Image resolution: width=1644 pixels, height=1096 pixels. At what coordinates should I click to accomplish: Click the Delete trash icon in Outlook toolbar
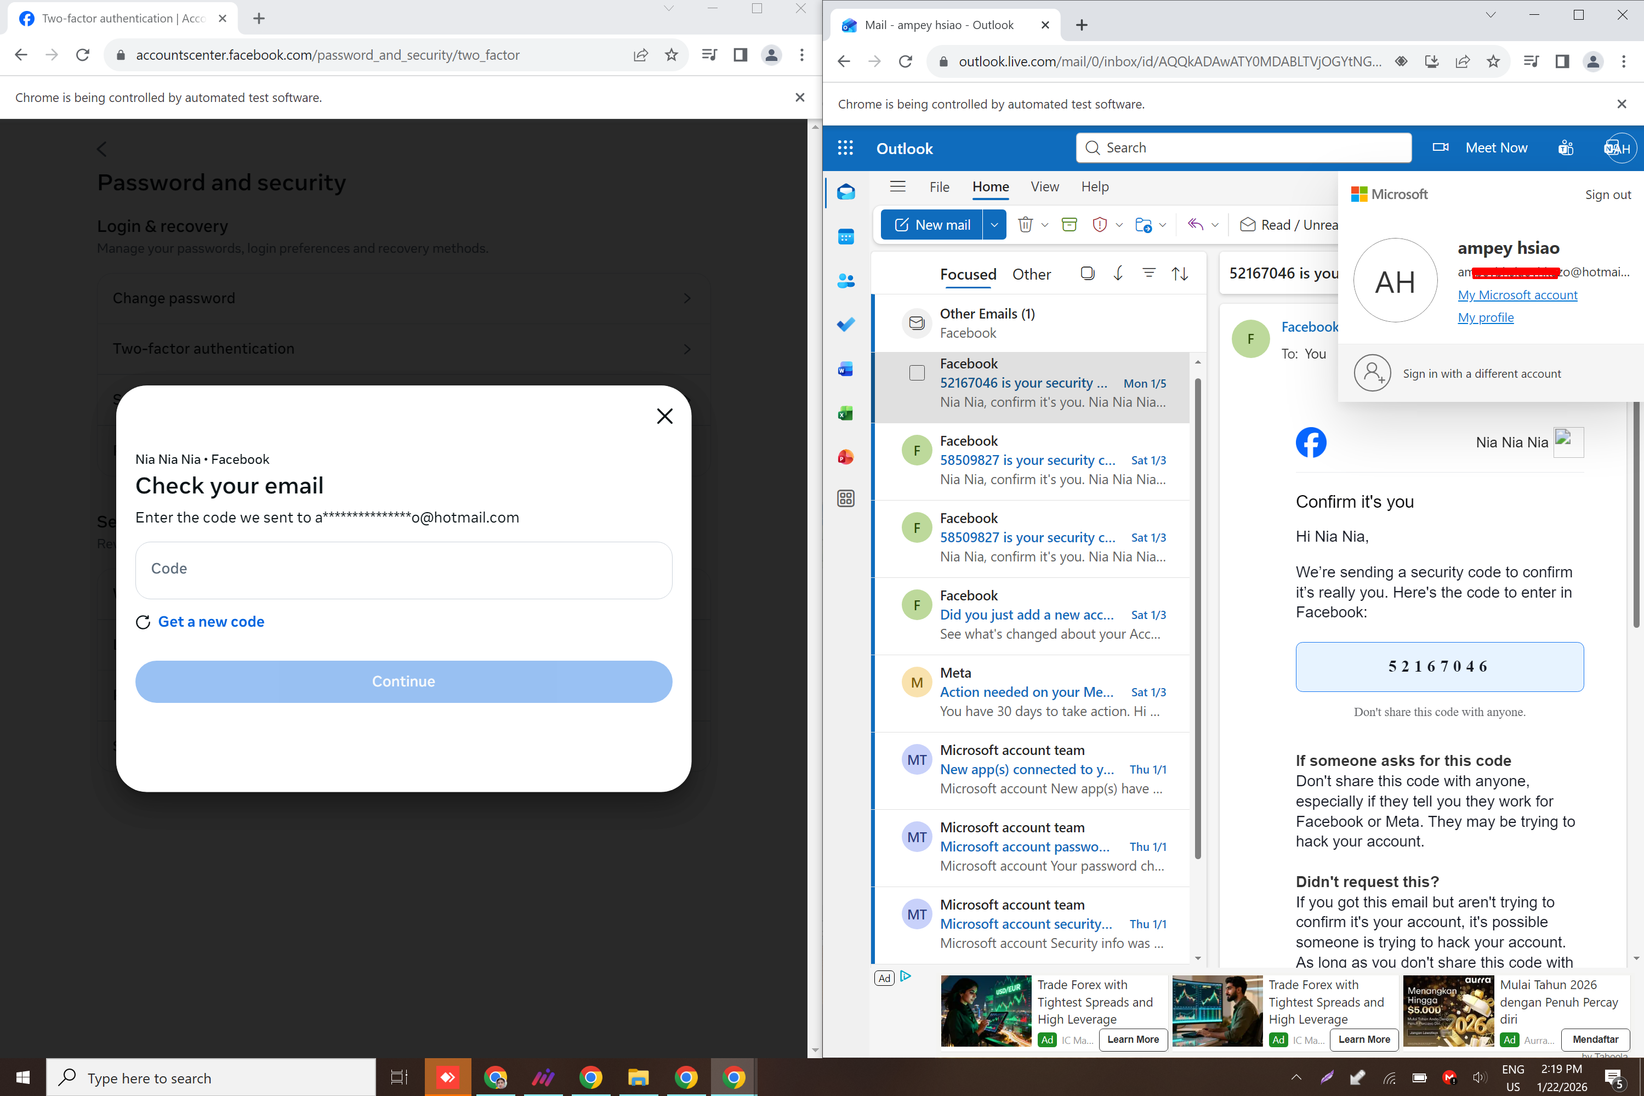point(1025,224)
